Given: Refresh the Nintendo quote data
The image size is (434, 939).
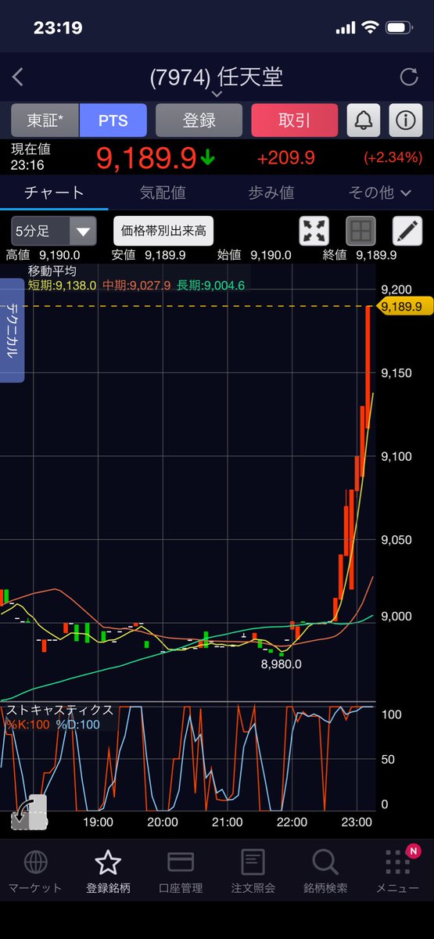Looking at the screenshot, I should (408, 77).
